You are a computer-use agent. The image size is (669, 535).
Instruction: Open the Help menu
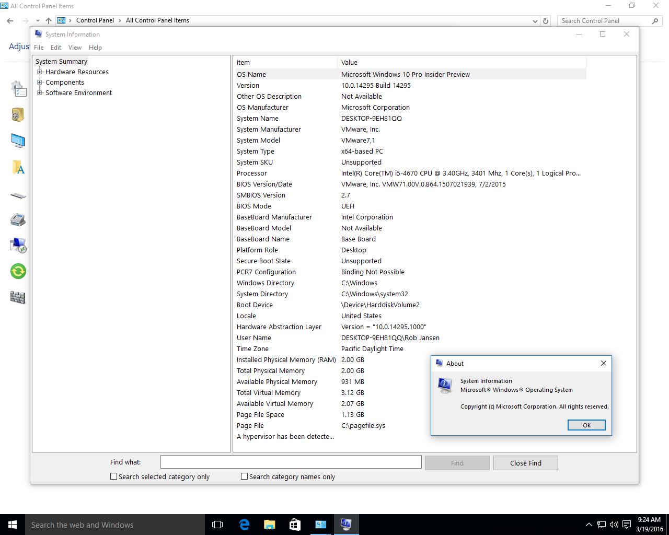[x=95, y=47]
